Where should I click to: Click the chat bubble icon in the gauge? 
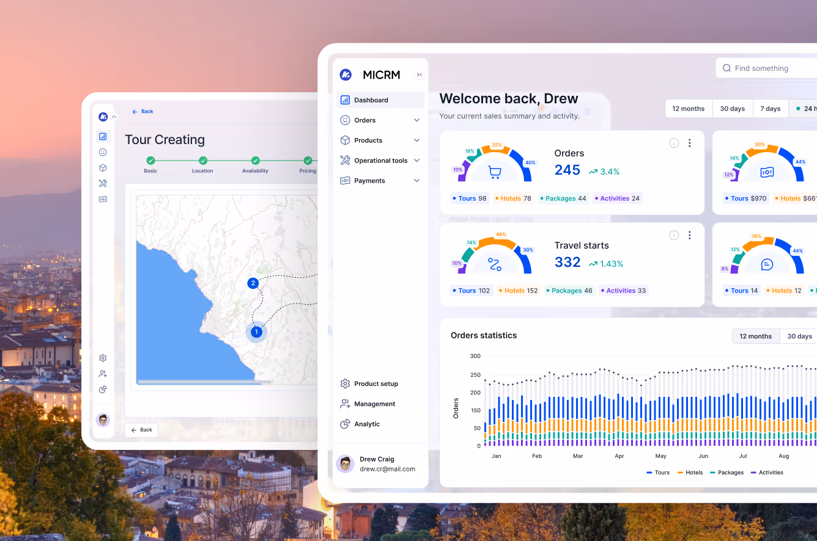click(x=767, y=264)
